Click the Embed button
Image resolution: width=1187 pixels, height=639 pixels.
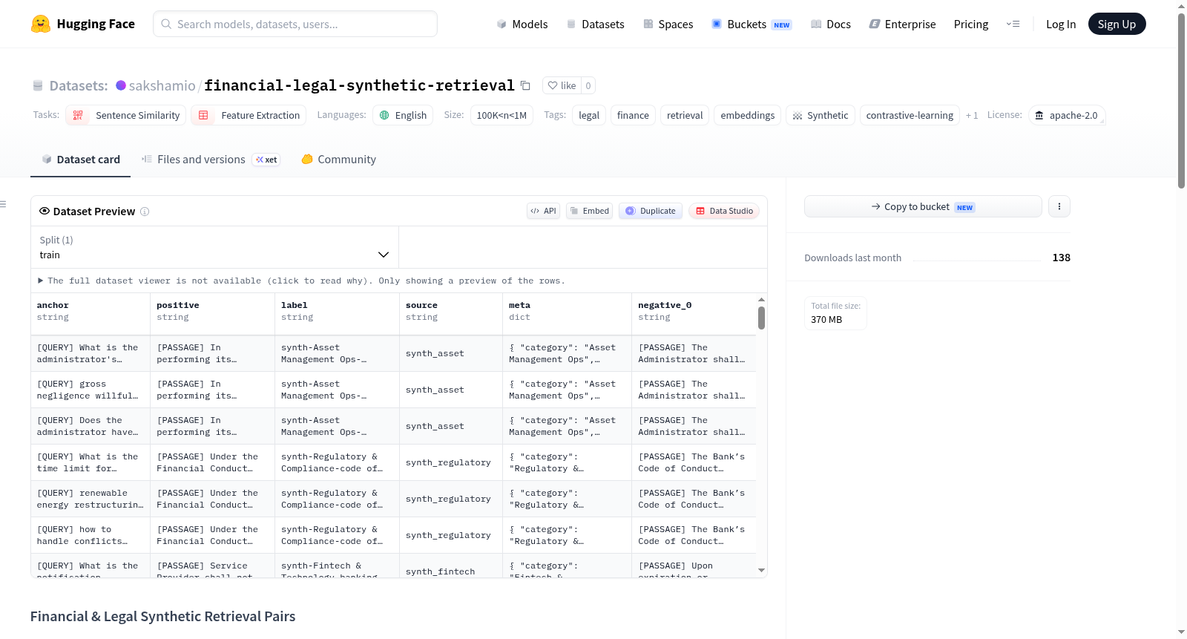(590, 211)
